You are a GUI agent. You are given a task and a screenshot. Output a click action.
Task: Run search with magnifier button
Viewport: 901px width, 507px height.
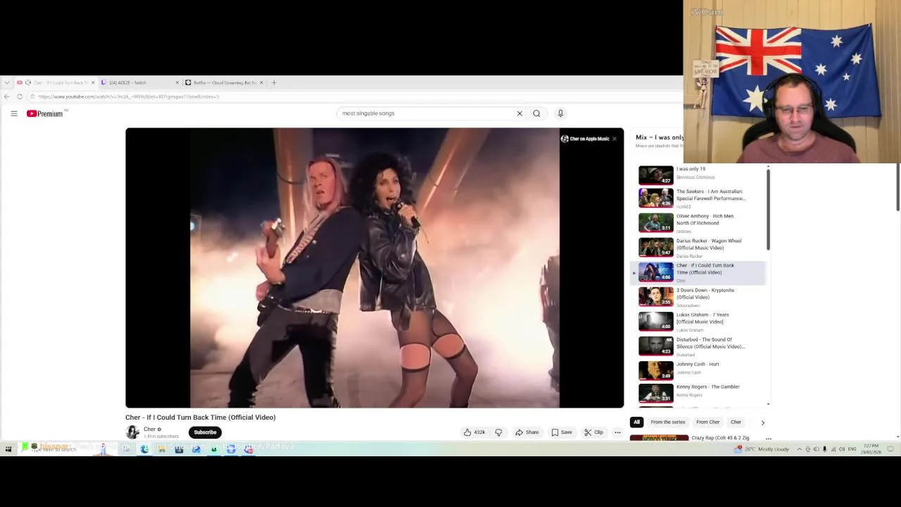(x=536, y=113)
